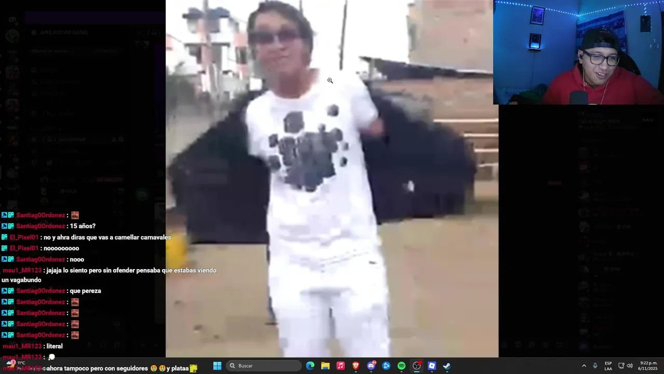Switch to OBS Studio on the taskbar
The height and width of the screenshot is (374, 664).
tap(417, 366)
